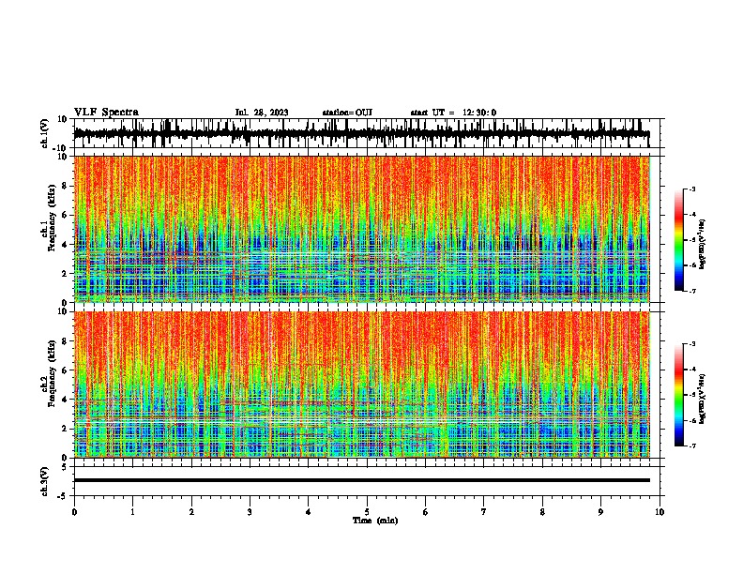The width and height of the screenshot is (743, 574).
Task: Click the ch.1 spectrogram color scale bar
Action: pyautogui.click(x=678, y=240)
